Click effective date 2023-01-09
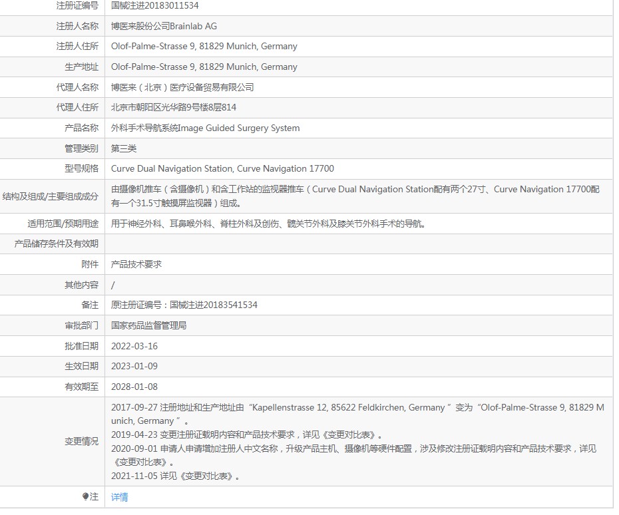The width and height of the screenshot is (619, 515). [134, 366]
